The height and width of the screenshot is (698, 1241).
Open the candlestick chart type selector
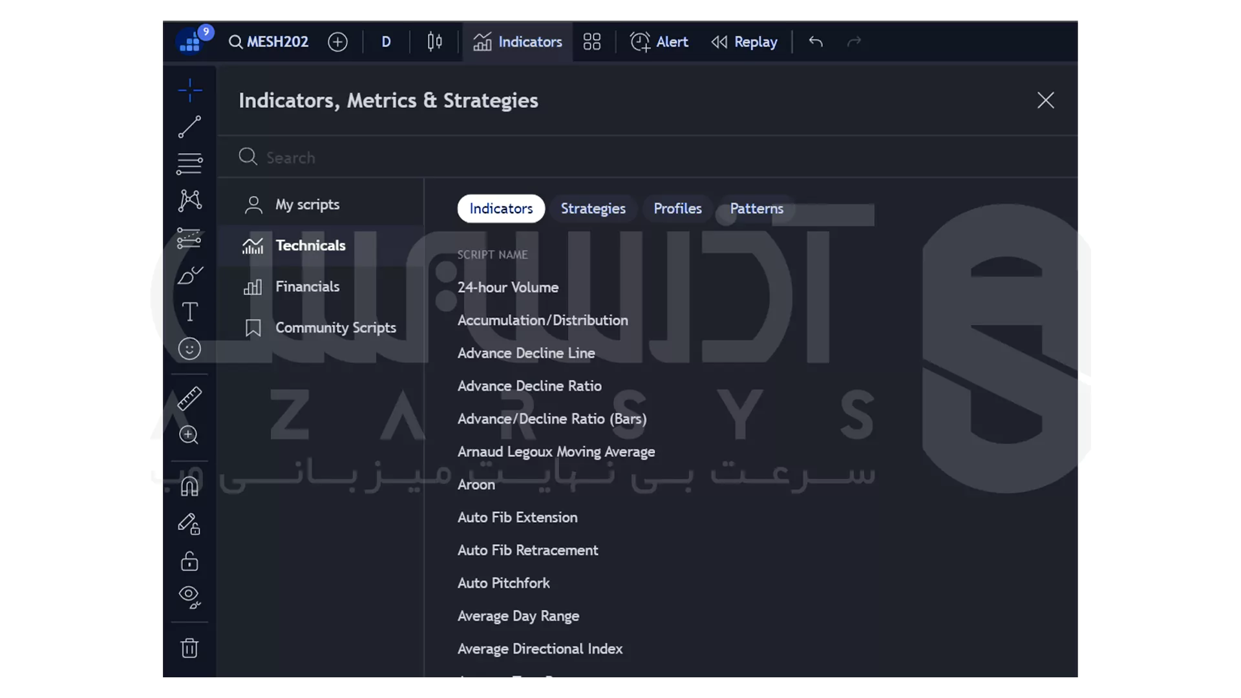tap(435, 42)
